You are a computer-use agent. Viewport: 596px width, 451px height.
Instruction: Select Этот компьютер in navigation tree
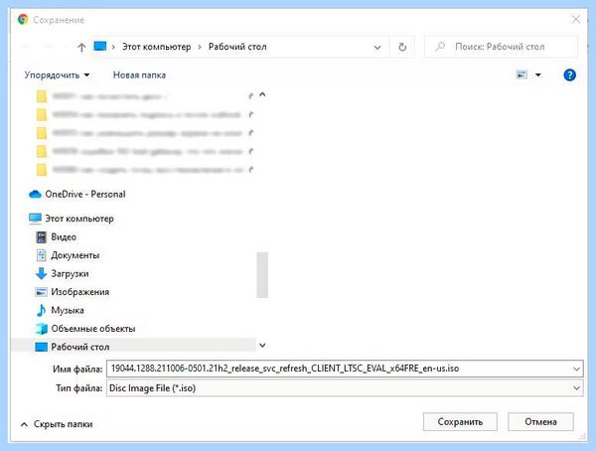[79, 219]
